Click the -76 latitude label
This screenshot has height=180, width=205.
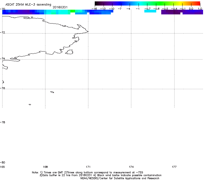[x=2, y=88]
